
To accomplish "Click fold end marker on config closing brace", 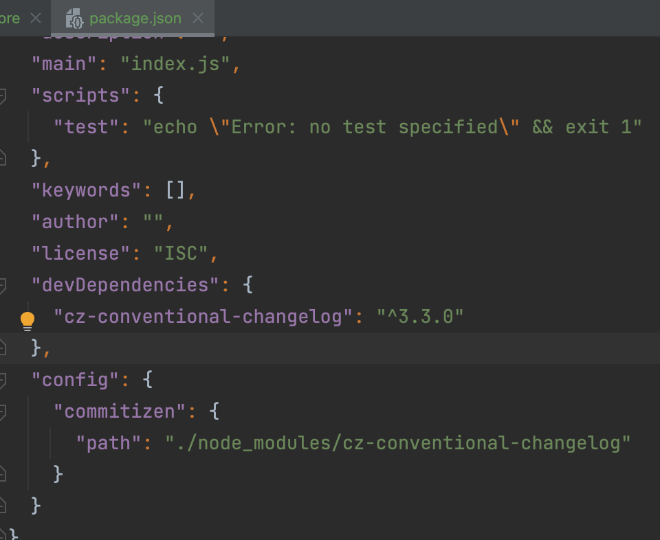I will (x=2, y=506).
